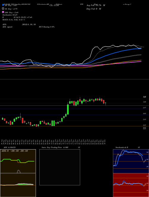Click the 'MACD: 3.14, 3.02, 0.12 C' line

13,20
